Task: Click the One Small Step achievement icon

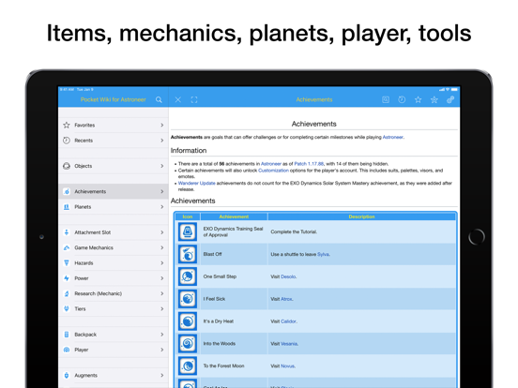Action: pyautogui.click(x=188, y=276)
